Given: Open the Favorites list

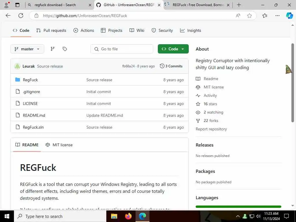Looking at the screenshot, I should pos(265,16).
